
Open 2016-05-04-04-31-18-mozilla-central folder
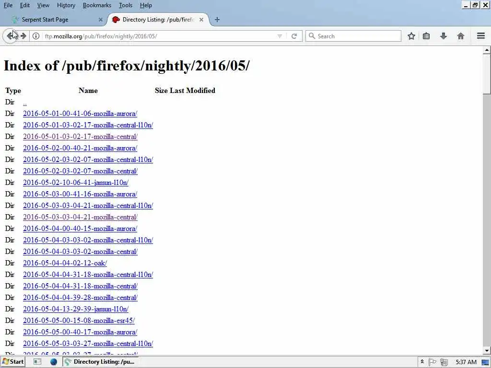pos(80,287)
